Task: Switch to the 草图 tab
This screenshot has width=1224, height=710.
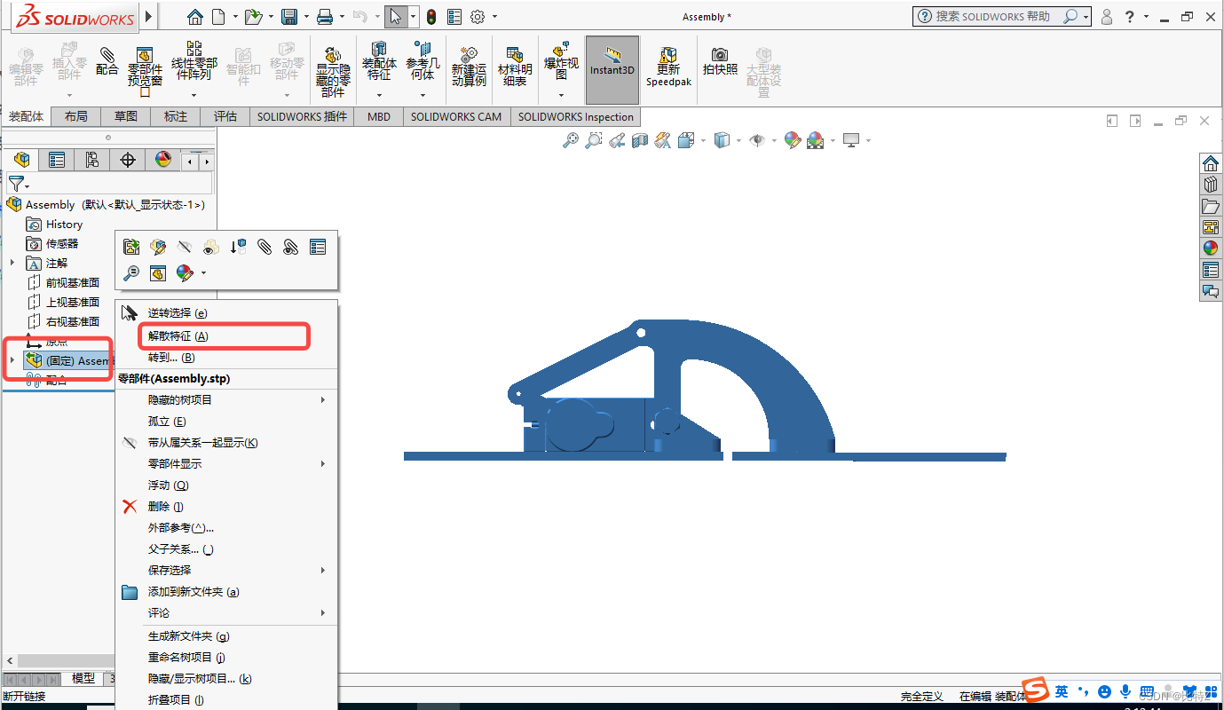Action: tap(126, 116)
